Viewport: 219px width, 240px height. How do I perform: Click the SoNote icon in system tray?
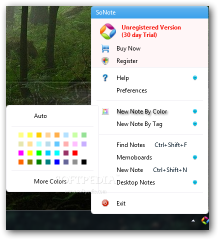click(205, 220)
